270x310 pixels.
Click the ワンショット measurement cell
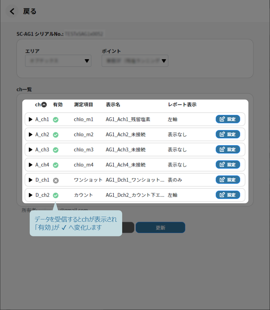pyautogui.click(x=88, y=180)
